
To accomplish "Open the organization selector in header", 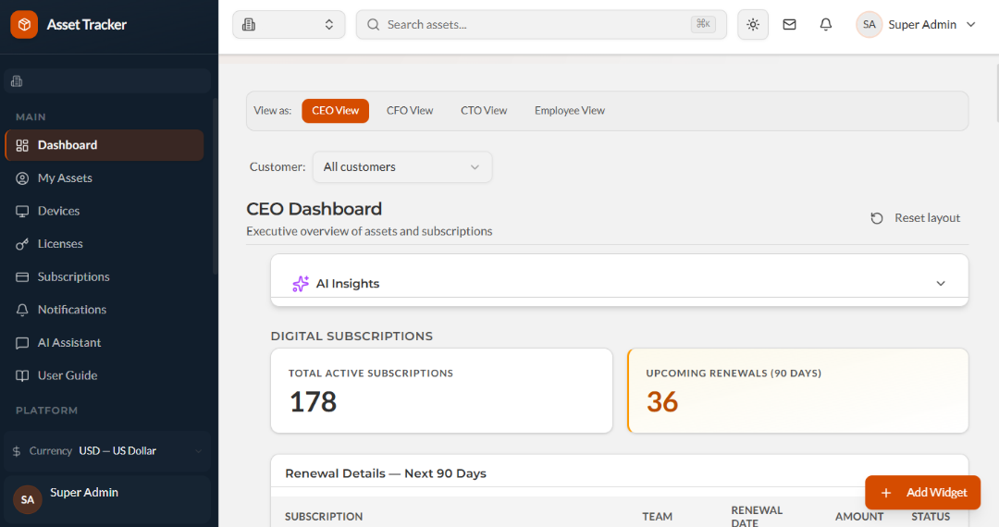I will tap(289, 25).
